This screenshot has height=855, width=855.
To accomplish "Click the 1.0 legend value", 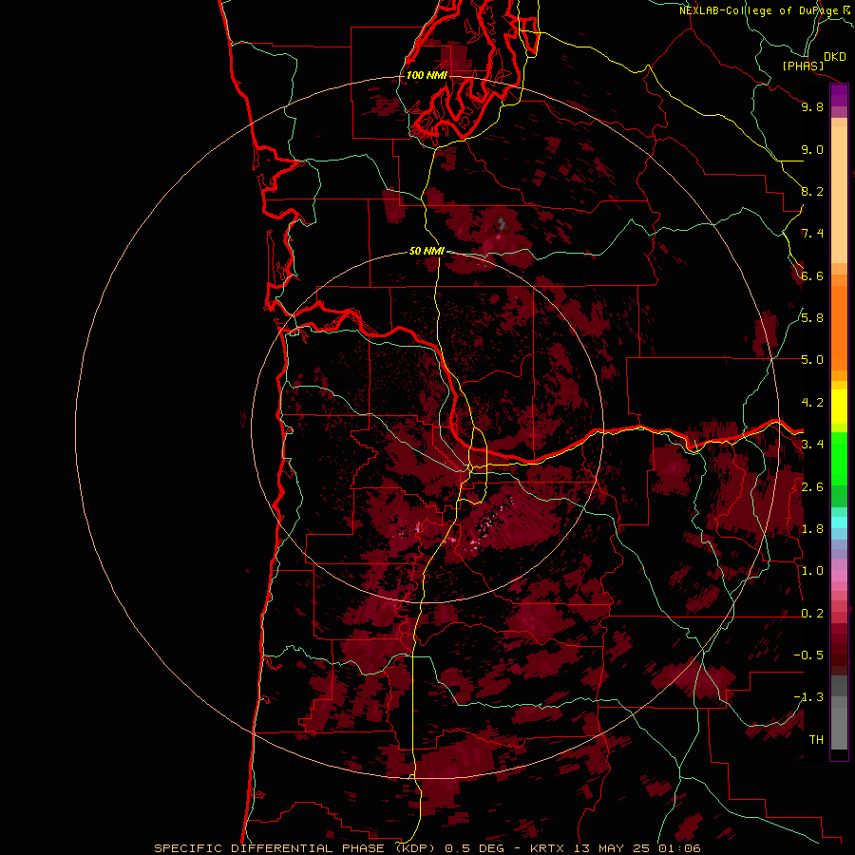I will 812,571.
